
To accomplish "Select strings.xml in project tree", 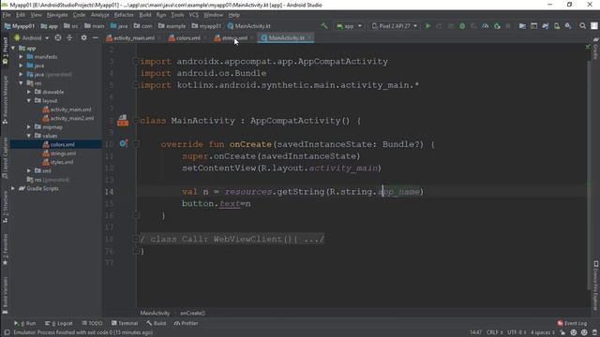I will point(59,154).
